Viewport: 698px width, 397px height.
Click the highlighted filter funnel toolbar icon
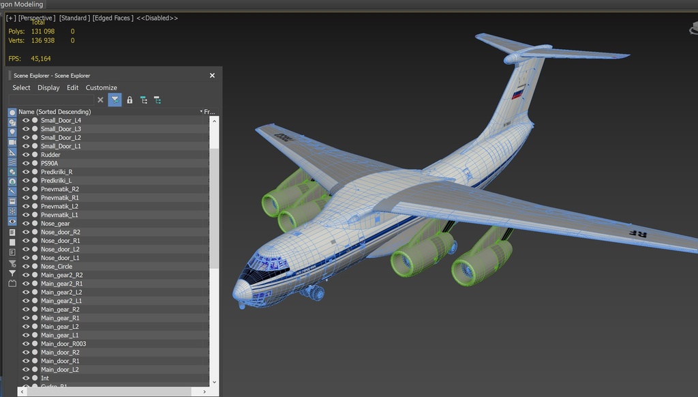click(x=115, y=100)
